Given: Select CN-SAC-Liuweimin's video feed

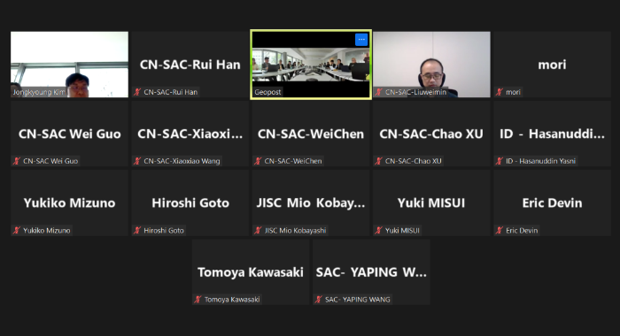Looking at the screenshot, I should (432, 65).
